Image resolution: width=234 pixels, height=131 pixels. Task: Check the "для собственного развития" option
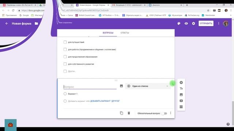pos(65,64)
